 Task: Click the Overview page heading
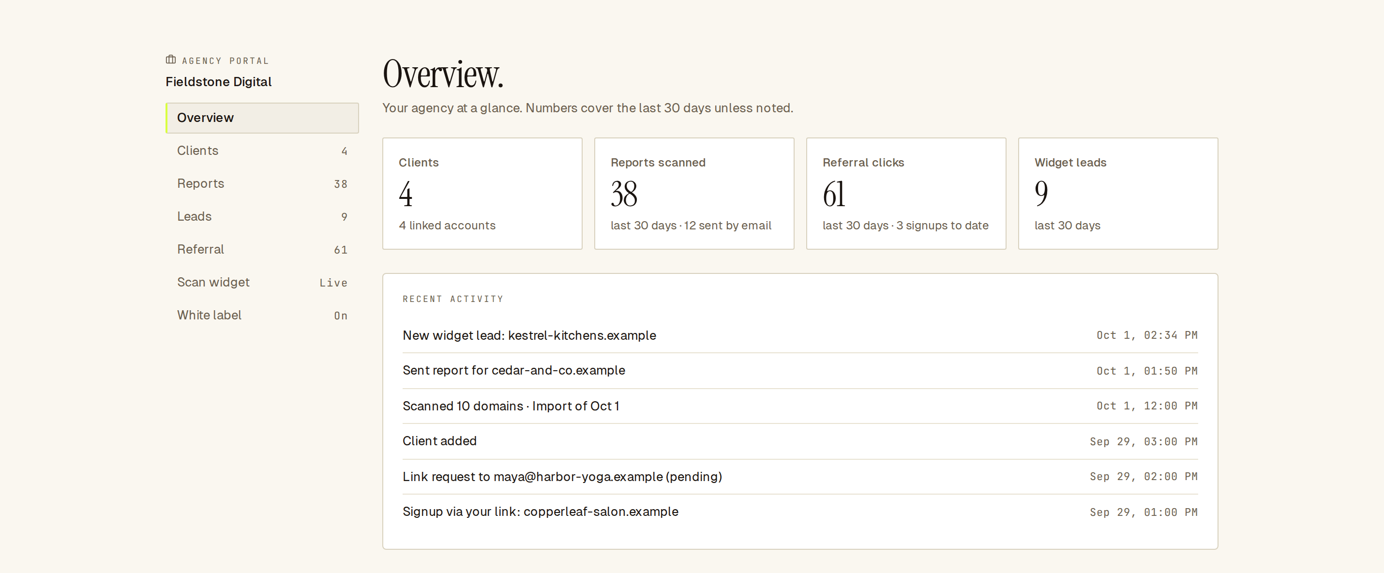point(443,74)
